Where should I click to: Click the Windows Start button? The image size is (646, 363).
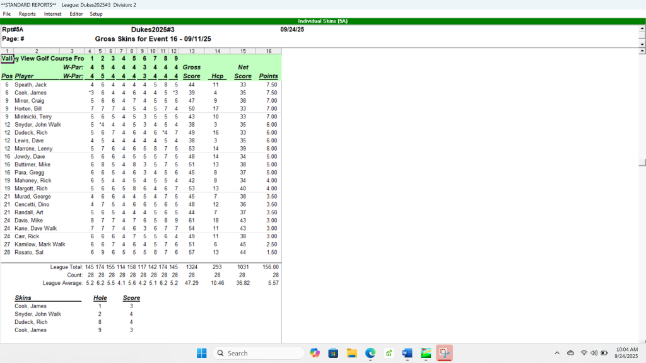201,353
